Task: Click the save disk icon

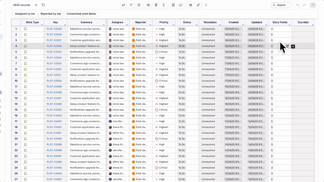Action: (x=313, y=5)
